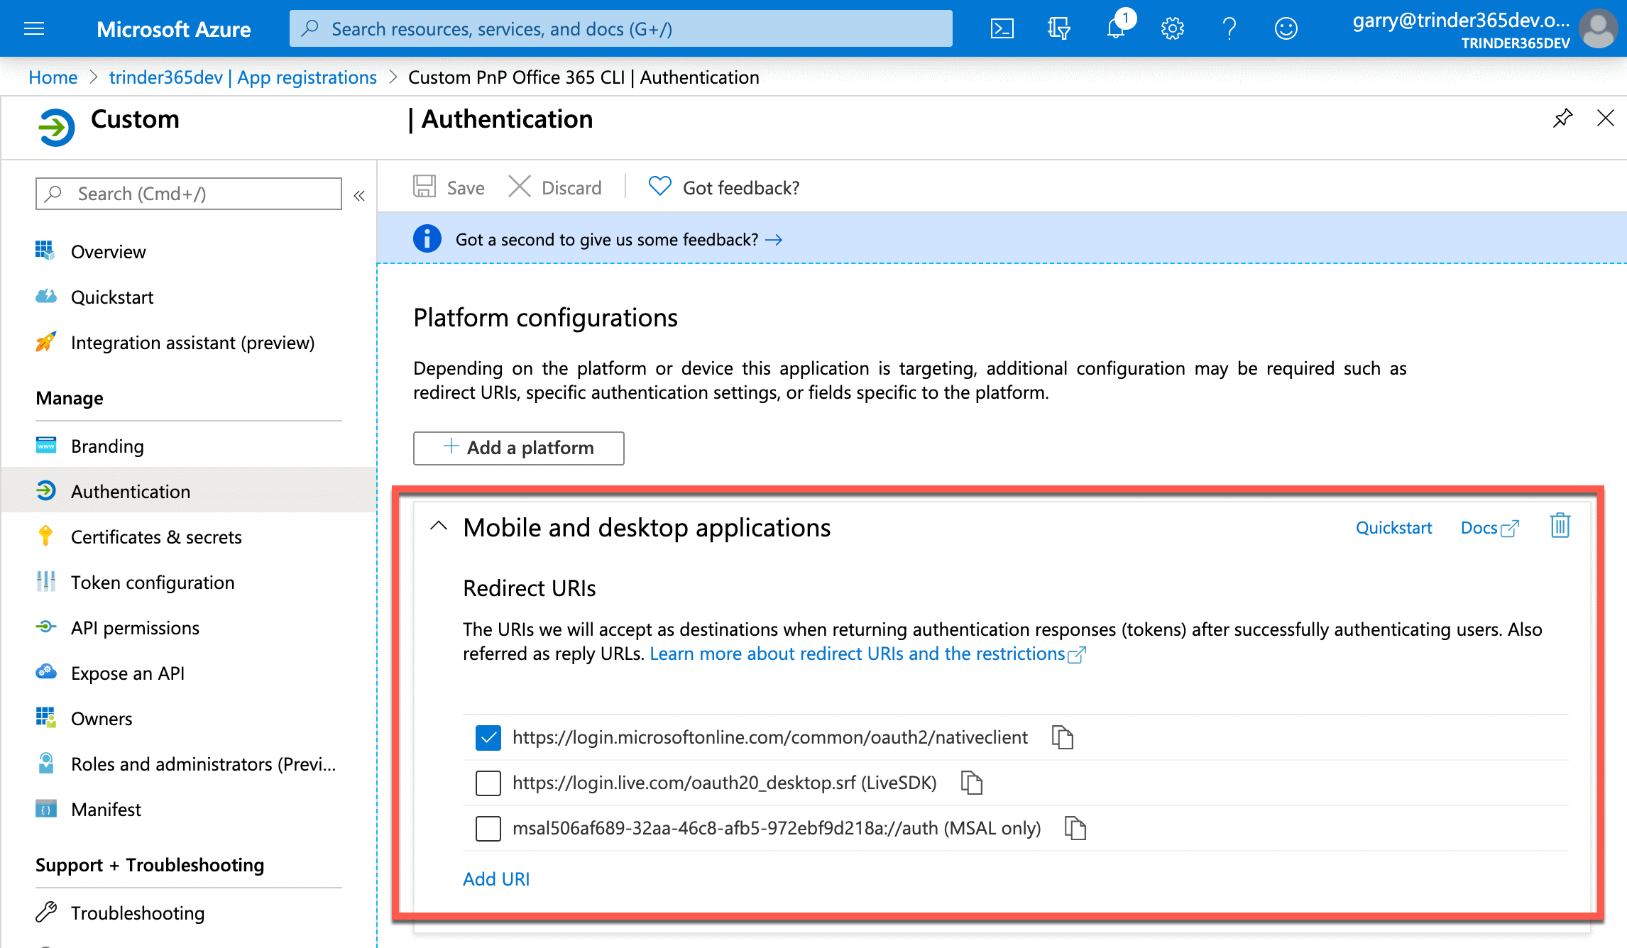
Task: Check the msal506af689 MSAL only checkbox
Action: coord(488,828)
